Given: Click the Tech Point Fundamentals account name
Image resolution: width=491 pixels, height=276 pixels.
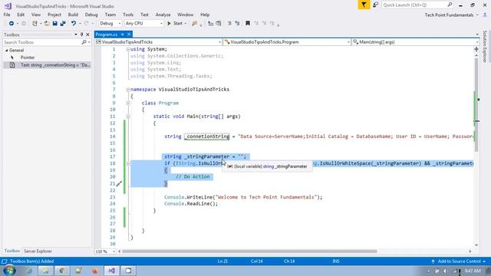Looking at the screenshot, I should click(449, 15).
